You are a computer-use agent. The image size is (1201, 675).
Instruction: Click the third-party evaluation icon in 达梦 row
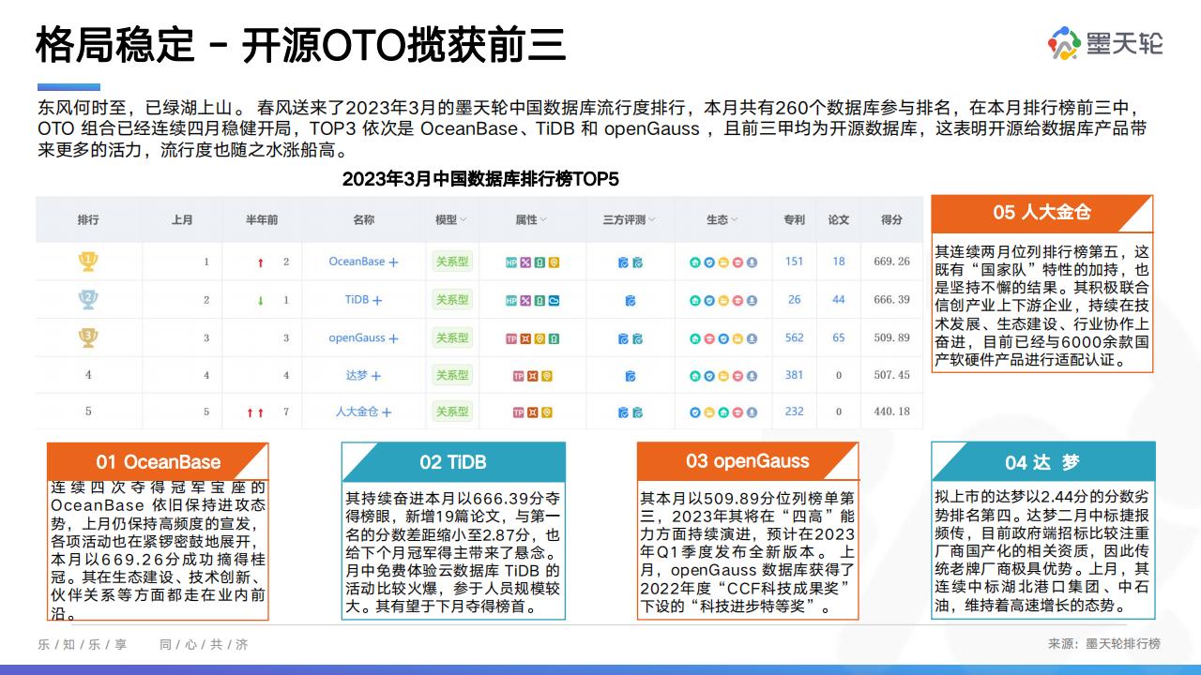(631, 376)
